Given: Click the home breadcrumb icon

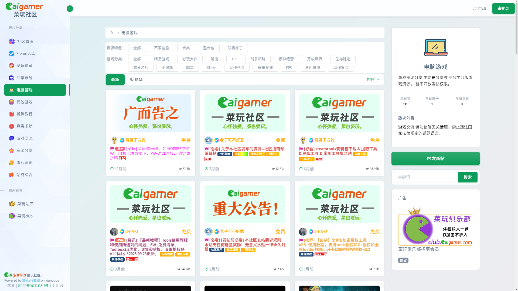Looking at the screenshot, I should 111,33.
